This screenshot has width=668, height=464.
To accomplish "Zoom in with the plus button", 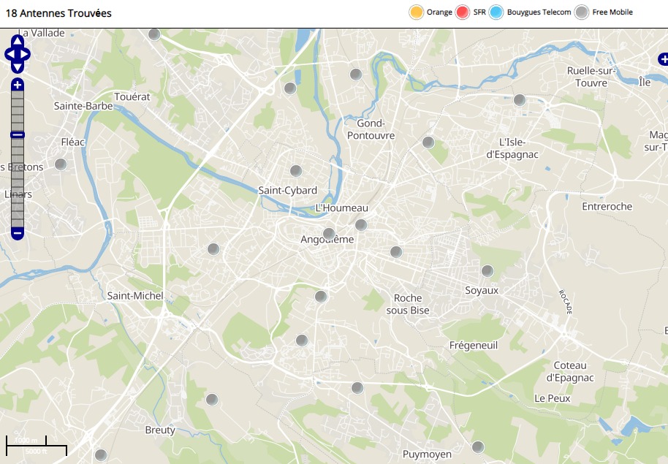I will [x=18, y=85].
